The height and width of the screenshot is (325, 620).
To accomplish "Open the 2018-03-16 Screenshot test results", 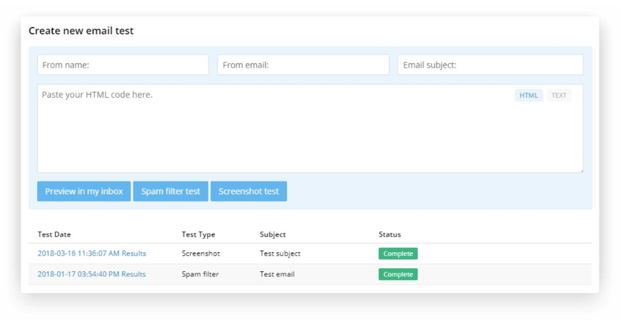I will coord(91,254).
